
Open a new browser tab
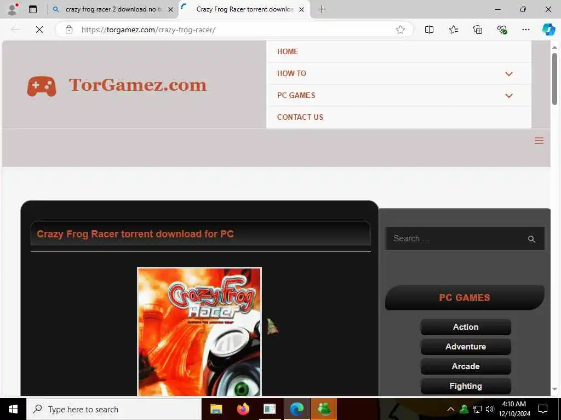pyautogui.click(x=322, y=9)
